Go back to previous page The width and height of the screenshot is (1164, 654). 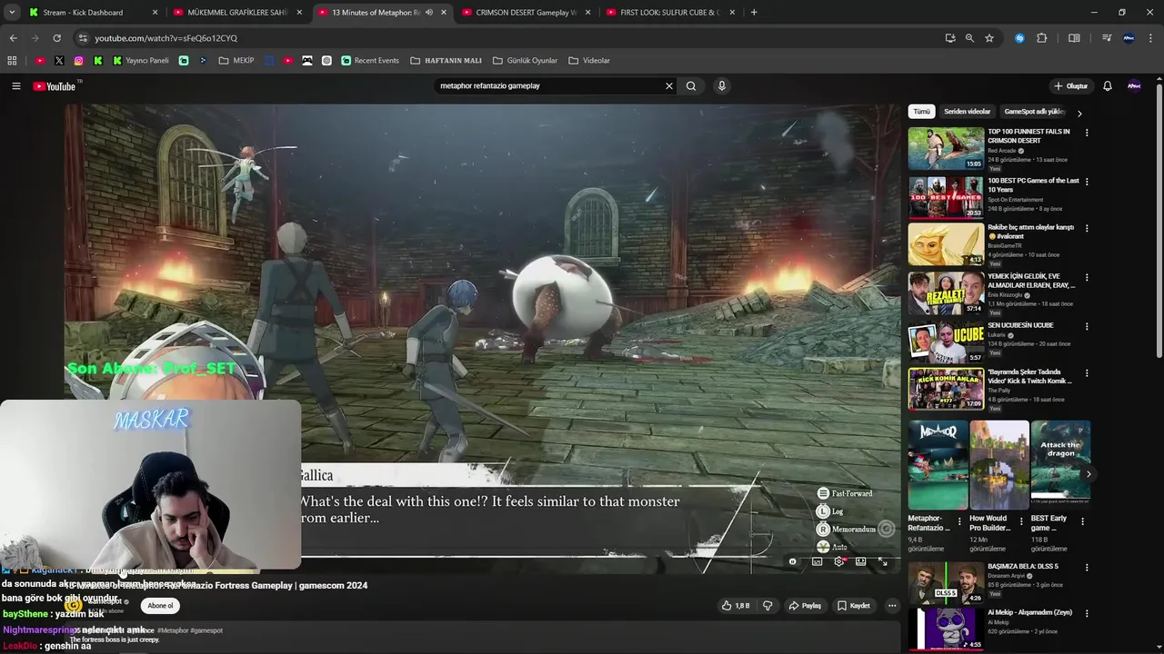(13, 38)
